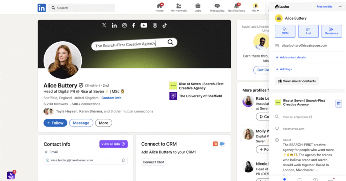Open Nicole's profile photo in More profiles
The width and height of the screenshot is (346, 181).
pyautogui.click(x=248, y=166)
